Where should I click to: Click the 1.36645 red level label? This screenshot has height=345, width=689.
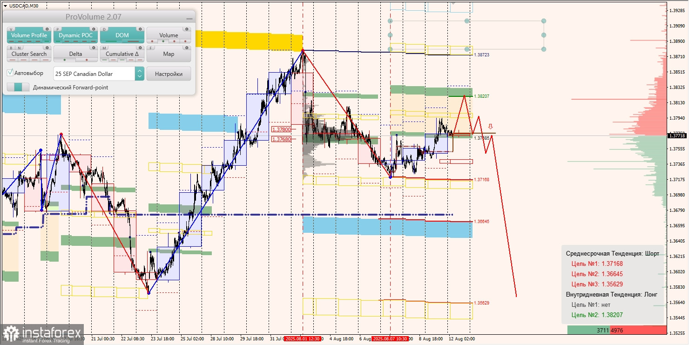pyautogui.click(x=481, y=221)
